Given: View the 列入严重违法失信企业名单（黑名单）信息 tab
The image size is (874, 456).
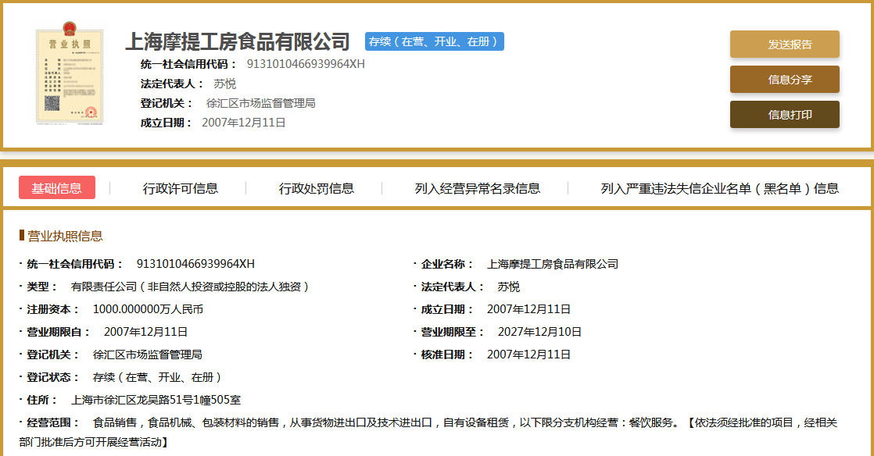Looking at the screenshot, I should pos(719,188).
